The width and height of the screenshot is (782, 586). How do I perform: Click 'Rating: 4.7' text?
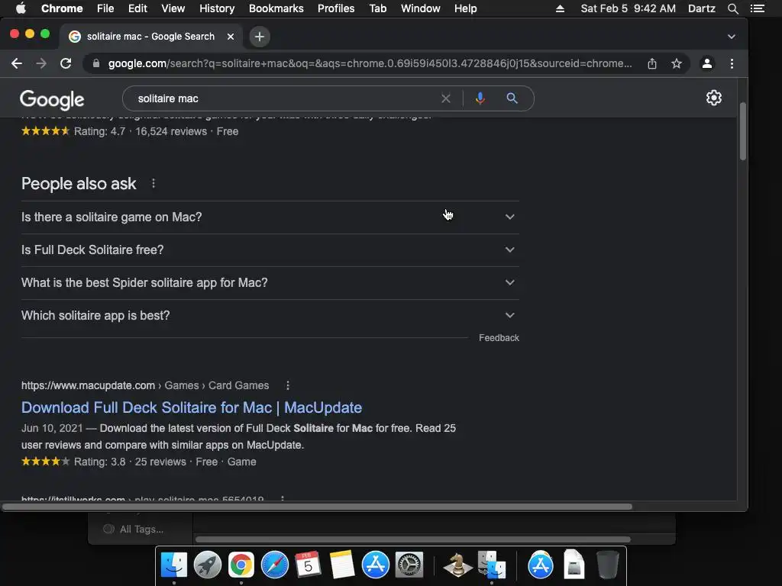click(99, 131)
